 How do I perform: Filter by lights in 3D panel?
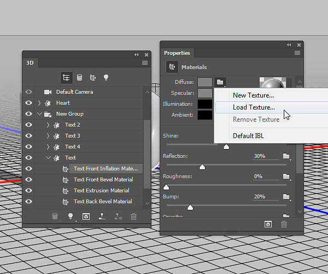tap(106, 78)
